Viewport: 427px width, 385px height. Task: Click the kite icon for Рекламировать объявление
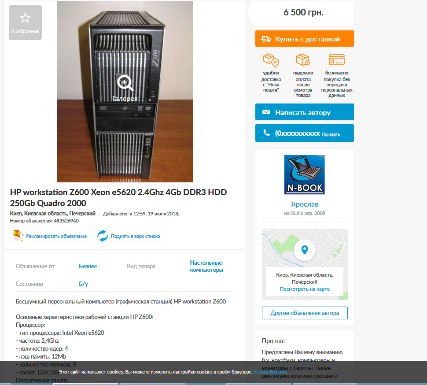[18, 236]
